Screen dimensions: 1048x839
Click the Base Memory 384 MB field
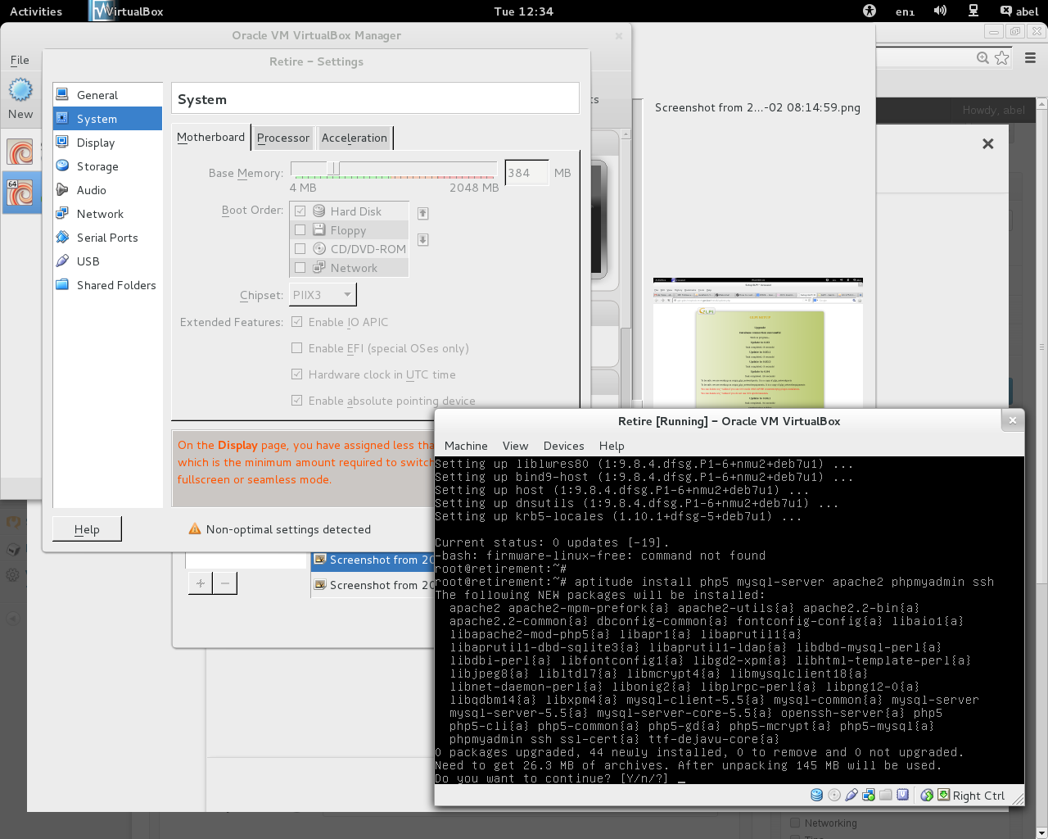coord(526,173)
